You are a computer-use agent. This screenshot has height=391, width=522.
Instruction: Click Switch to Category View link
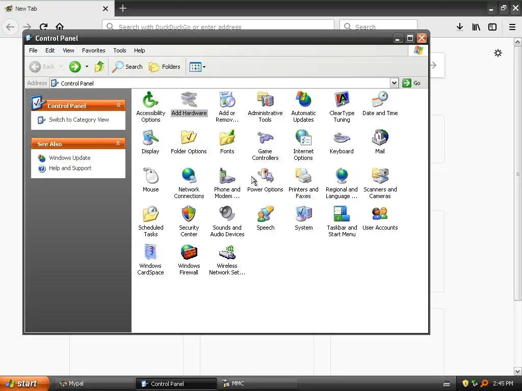pyautogui.click(x=79, y=120)
